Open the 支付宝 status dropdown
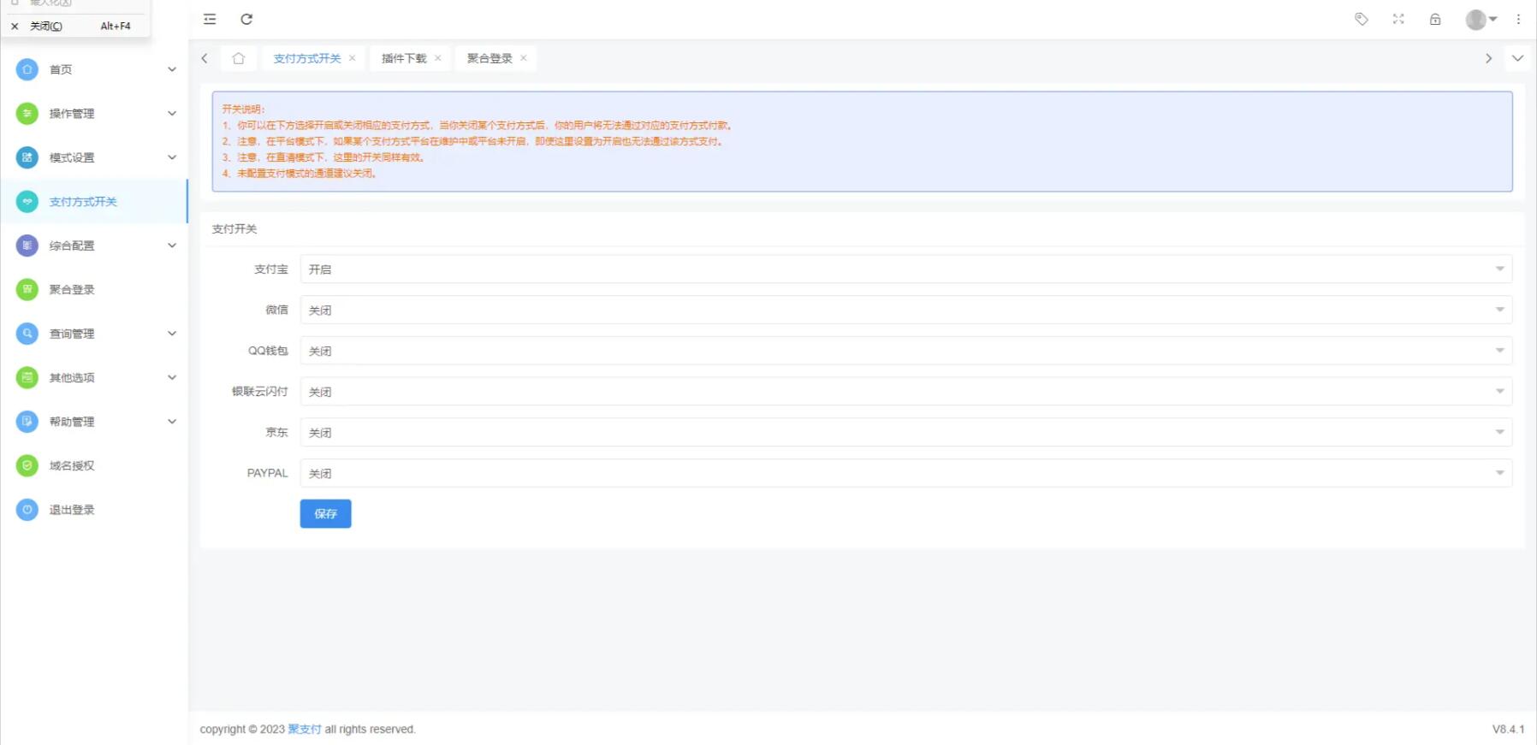Viewport: 1537px width, 745px height. pos(905,269)
